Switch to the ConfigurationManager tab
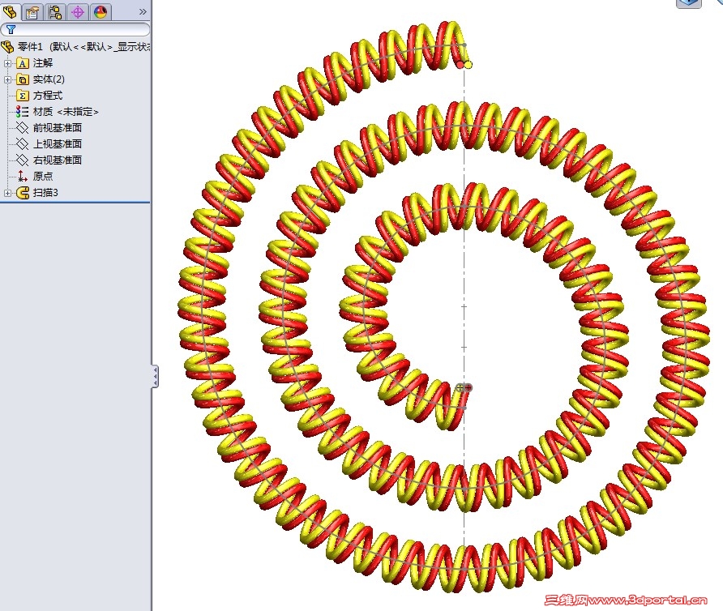The width and height of the screenshot is (723, 611). click(55, 11)
